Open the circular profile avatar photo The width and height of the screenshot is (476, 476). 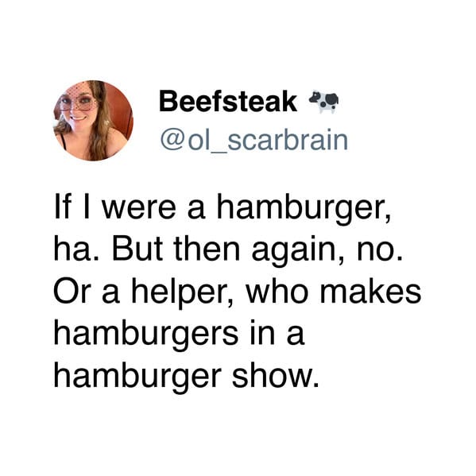(x=93, y=121)
